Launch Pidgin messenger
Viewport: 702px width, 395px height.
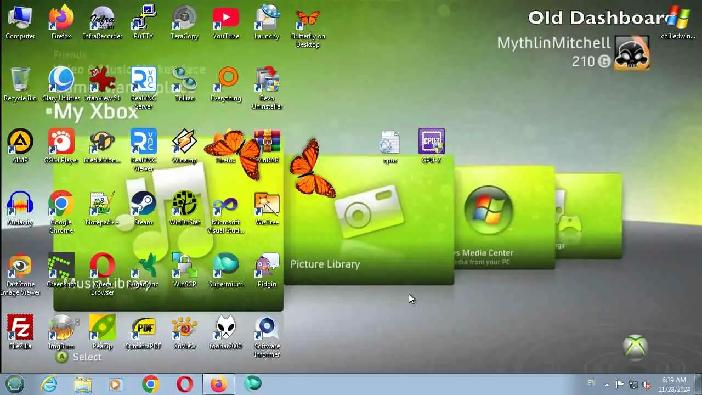pos(267,270)
